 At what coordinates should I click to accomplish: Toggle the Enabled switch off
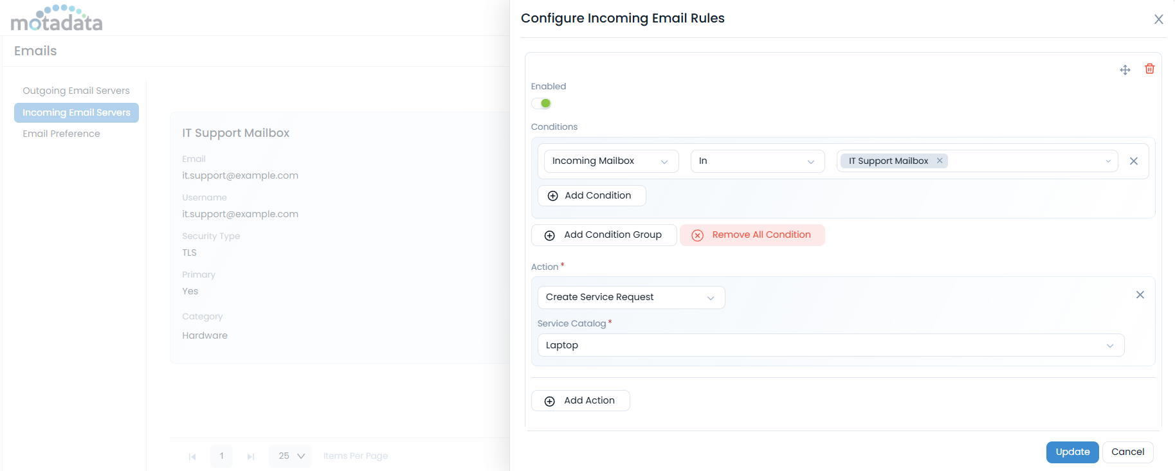[x=542, y=103]
